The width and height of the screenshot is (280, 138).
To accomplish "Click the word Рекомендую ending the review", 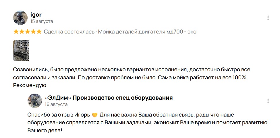I will click(30, 86).
